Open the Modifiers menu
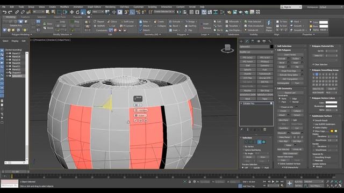The height and width of the screenshot is (193, 344). tap(64, 7)
